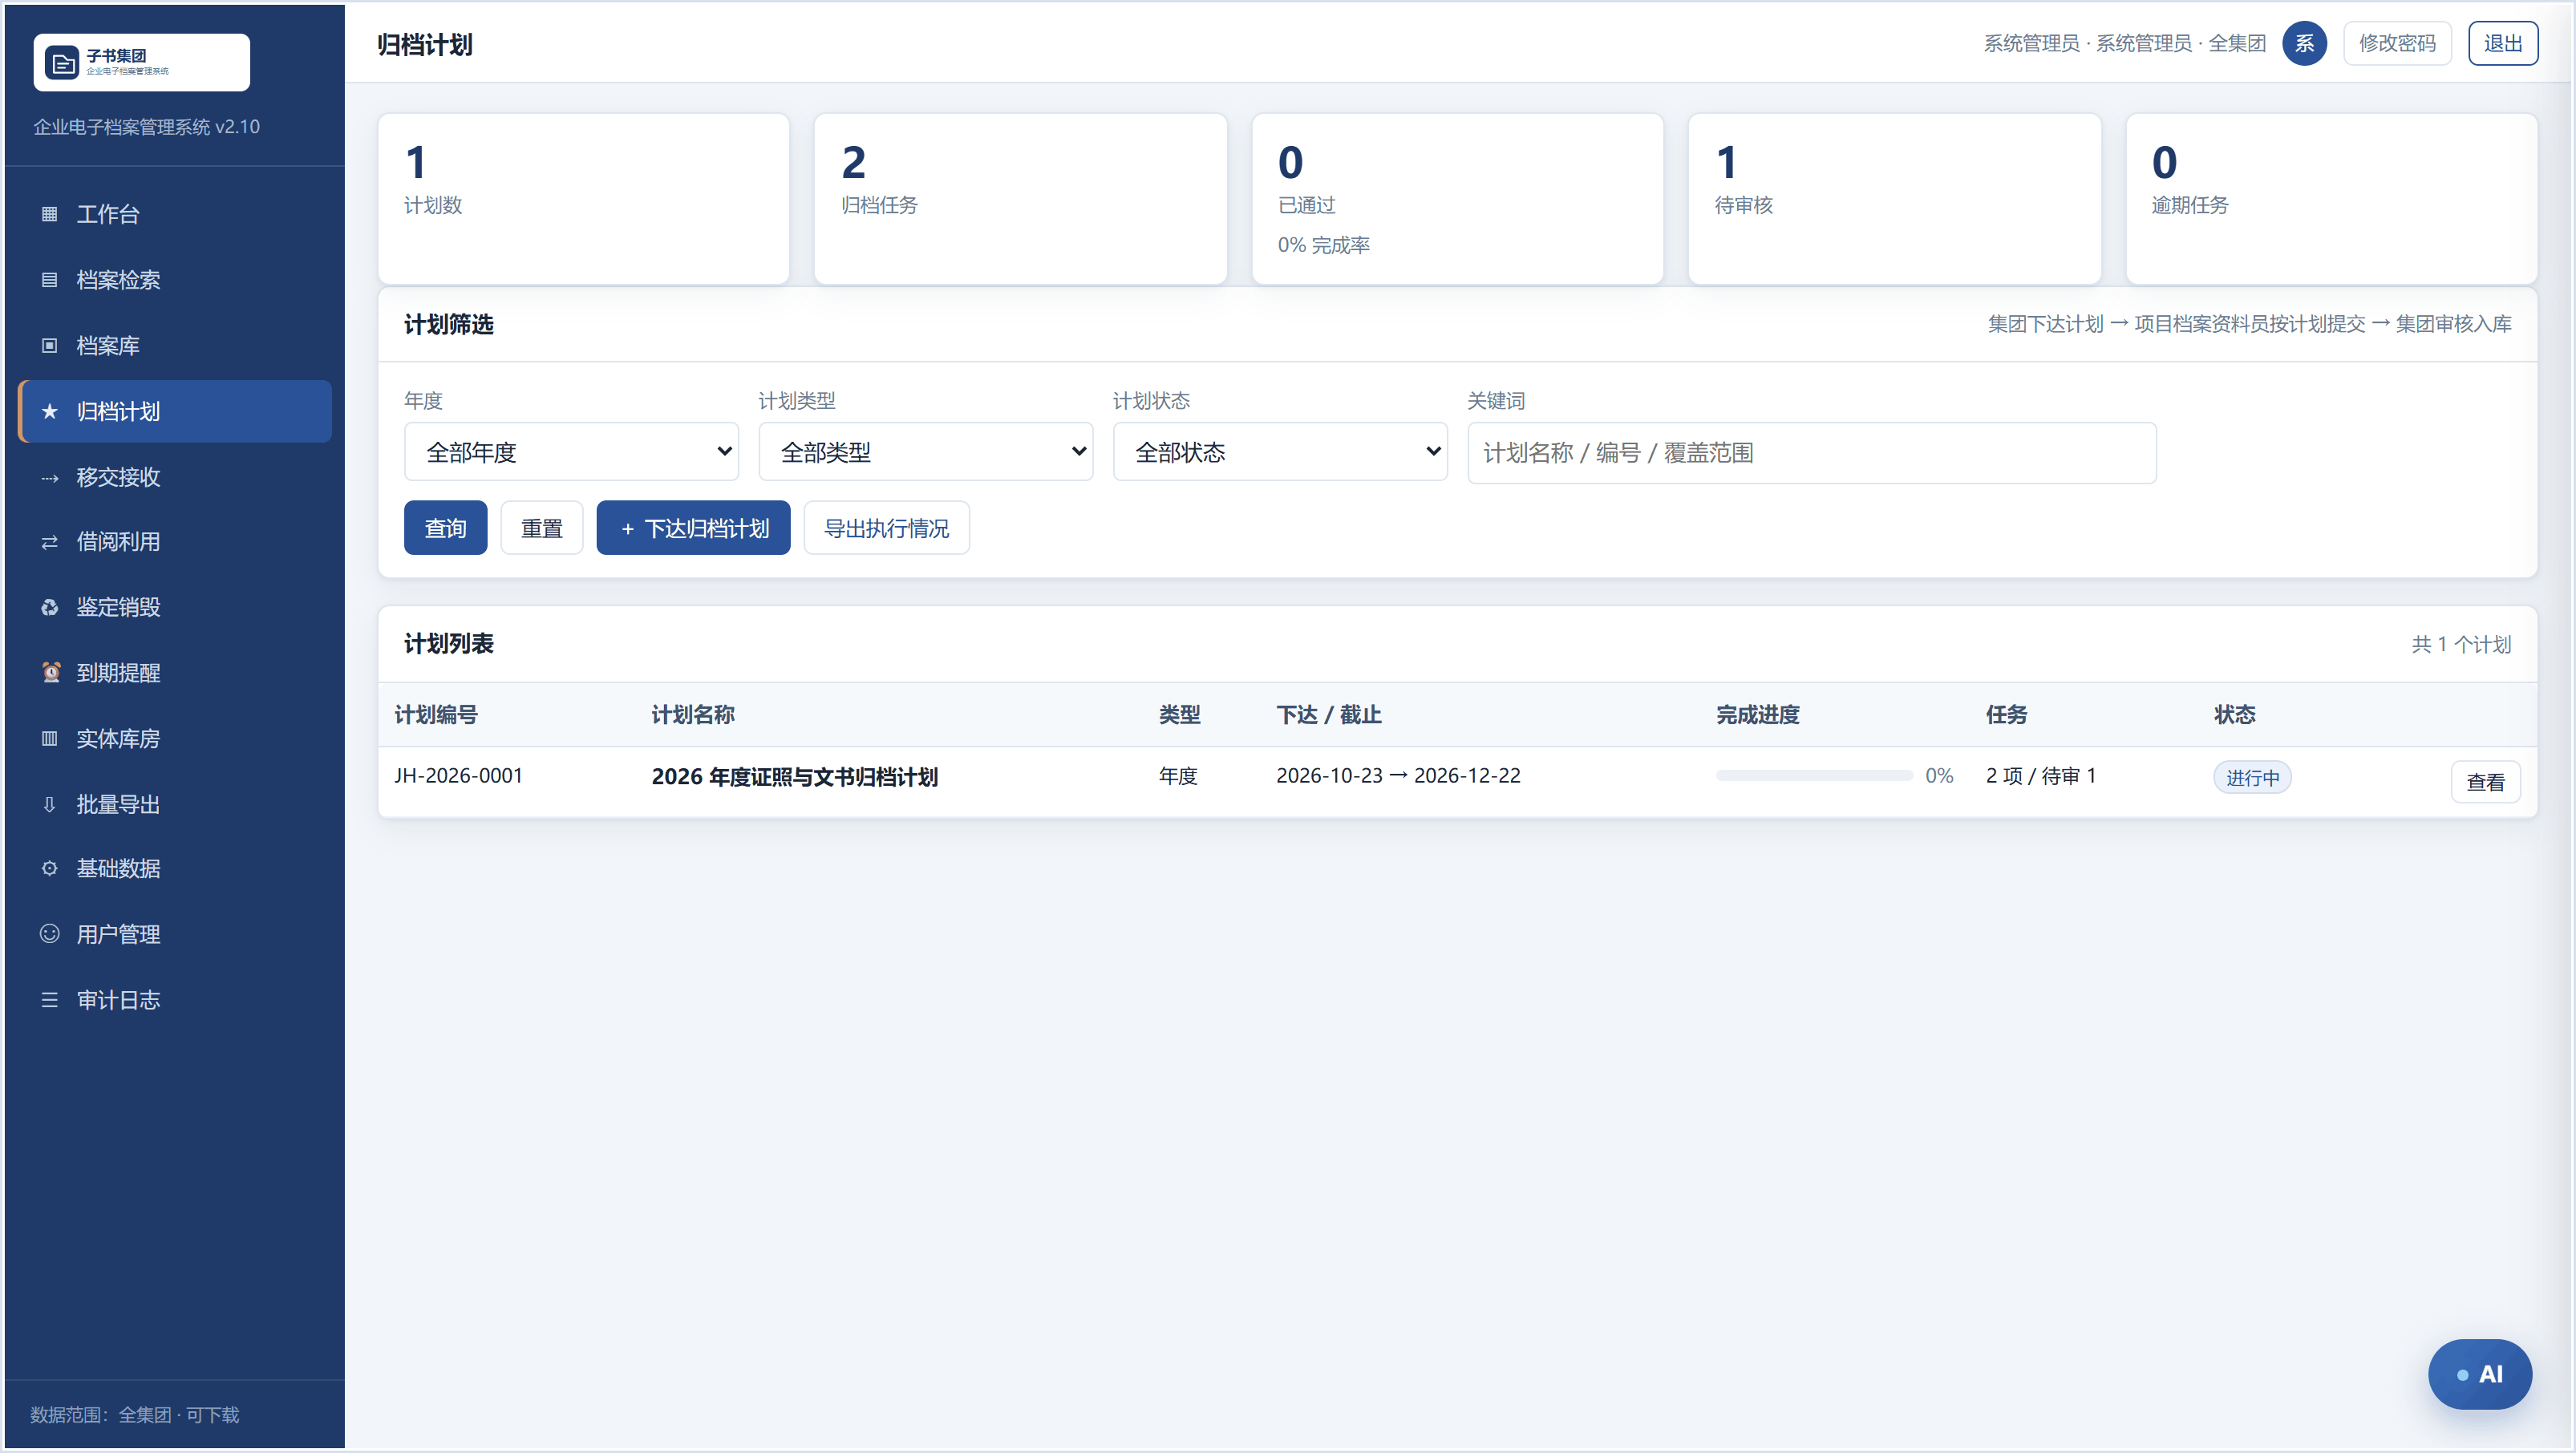The image size is (2576, 1453).
Task: Click the 查看 button for JH-2026-0001
Action: point(2485,782)
